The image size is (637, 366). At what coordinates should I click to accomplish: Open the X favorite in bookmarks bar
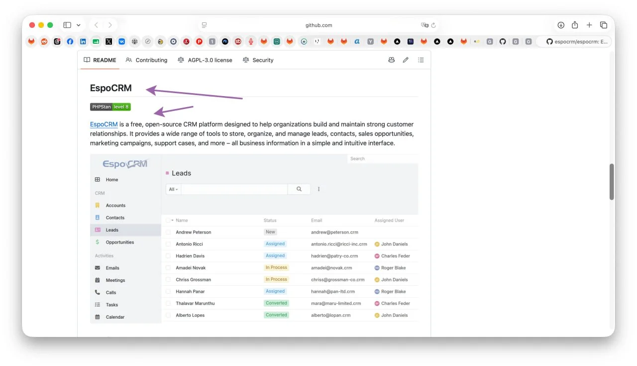(109, 42)
